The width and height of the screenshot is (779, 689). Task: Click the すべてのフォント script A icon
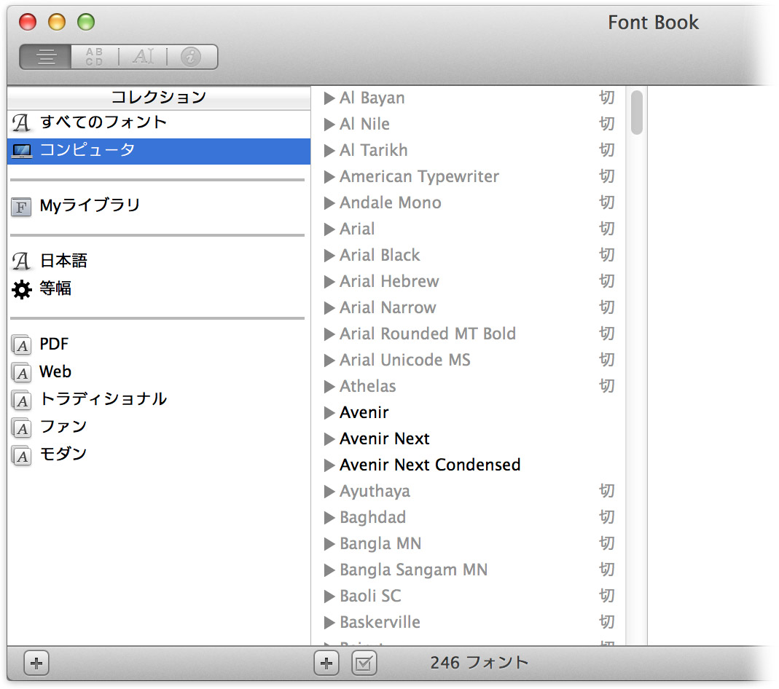click(x=21, y=122)
